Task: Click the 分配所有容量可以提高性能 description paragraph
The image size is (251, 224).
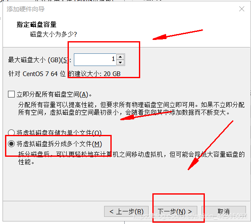Action: [131, 108]
